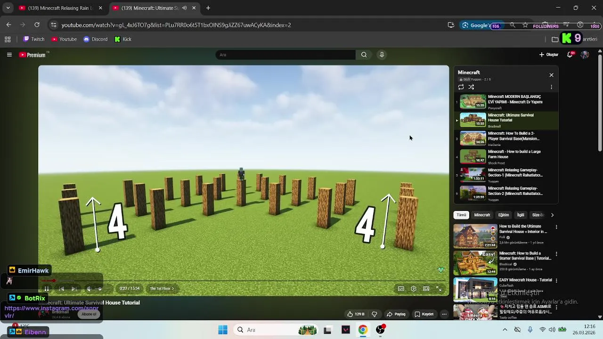Viewport: 603px width, 339px height.
Task: Pause the video with the pause button
Action: tap(47, 289)
